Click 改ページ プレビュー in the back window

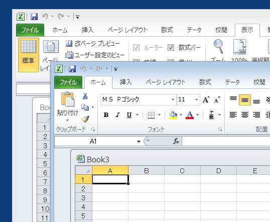[x=93, y=43]
